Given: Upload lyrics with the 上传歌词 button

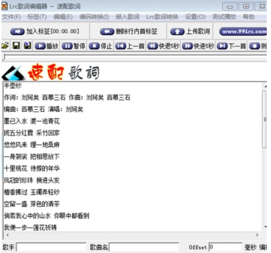Looking at the screenshot, I should click(x=190, y=32).
